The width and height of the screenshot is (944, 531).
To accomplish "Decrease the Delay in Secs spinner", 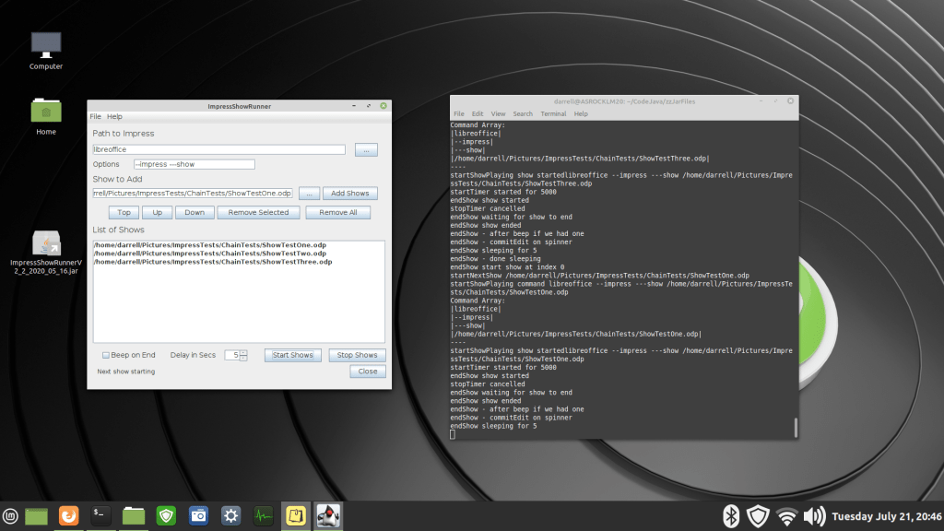I will coord(243,359).
